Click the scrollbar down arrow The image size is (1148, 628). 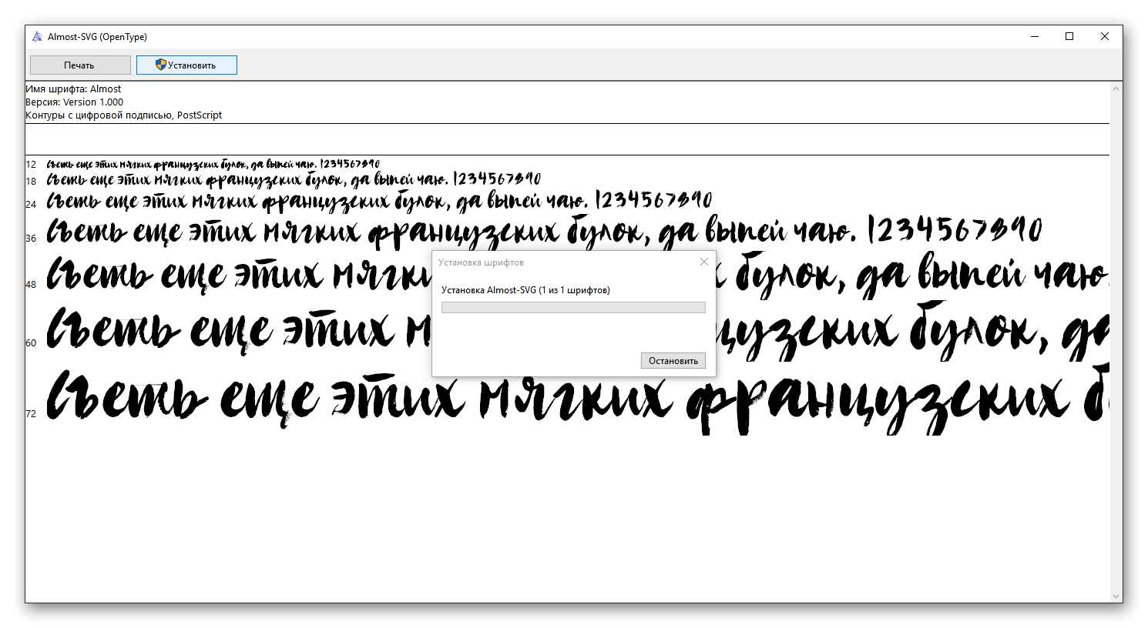(x=1116, y=596)
